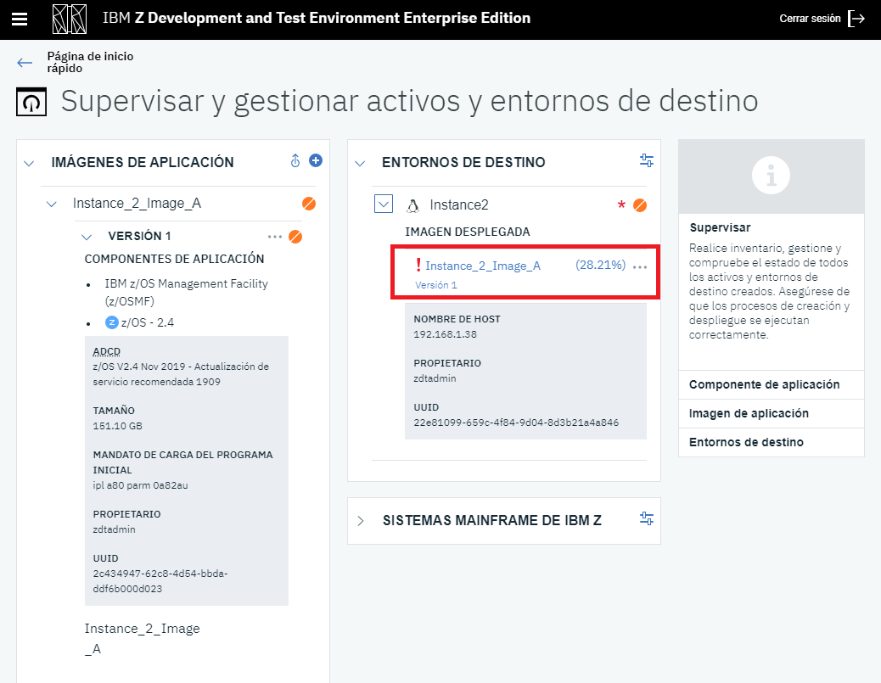Open VERSIÓN 1 overflow actions menu
The image size is (881, 683).
click(x=275, y=237)
